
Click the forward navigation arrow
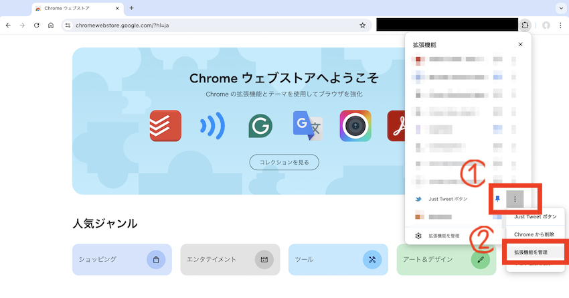tap(22, 25)
